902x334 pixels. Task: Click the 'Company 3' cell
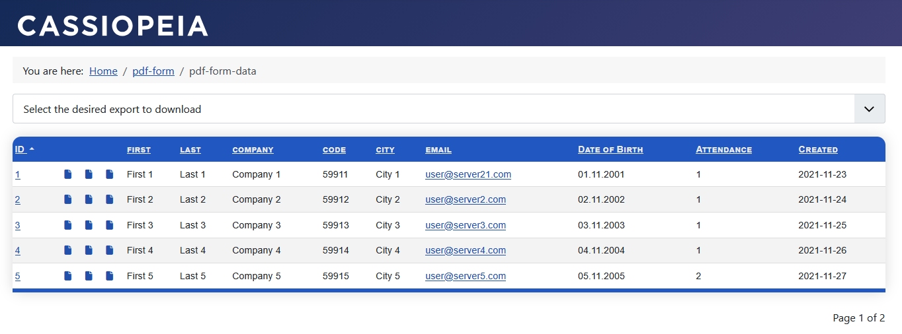click(257, 225)
